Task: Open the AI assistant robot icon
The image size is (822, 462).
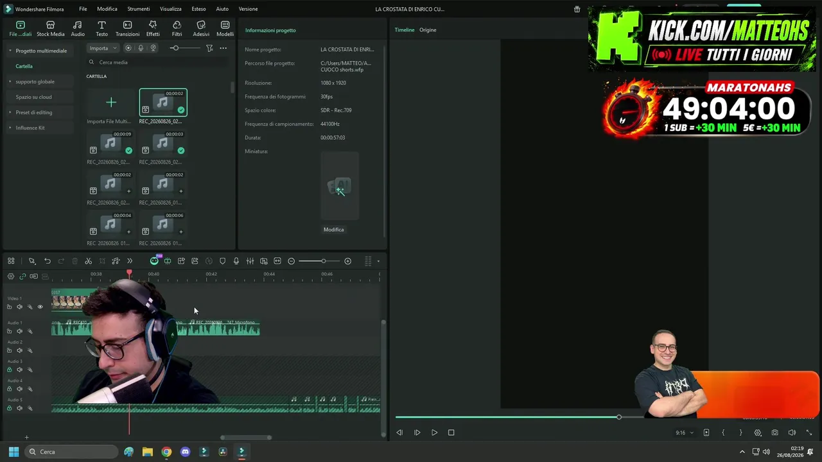Action: tap(154, 261)
